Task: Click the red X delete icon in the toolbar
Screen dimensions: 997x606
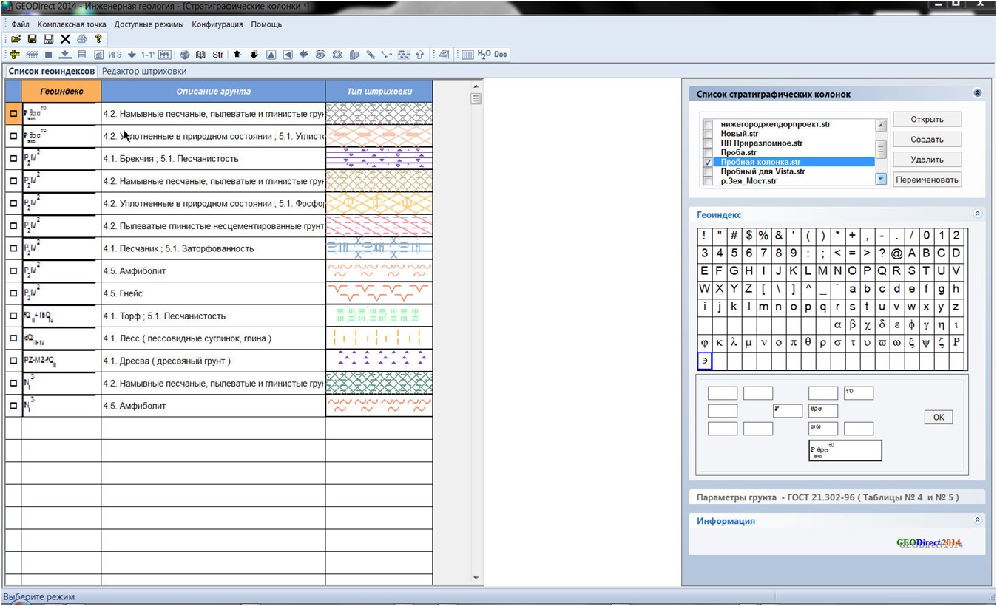Action: (x=65, y=38)
